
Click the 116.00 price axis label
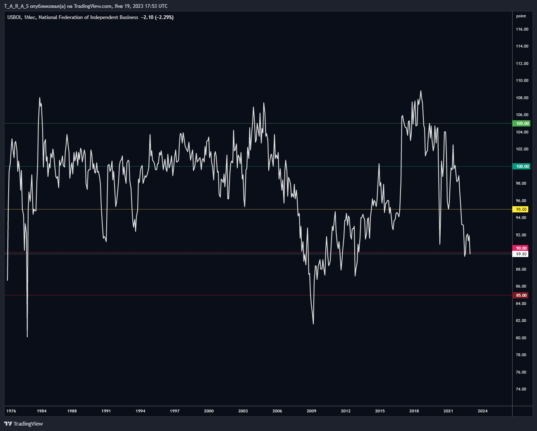(522, 29)
